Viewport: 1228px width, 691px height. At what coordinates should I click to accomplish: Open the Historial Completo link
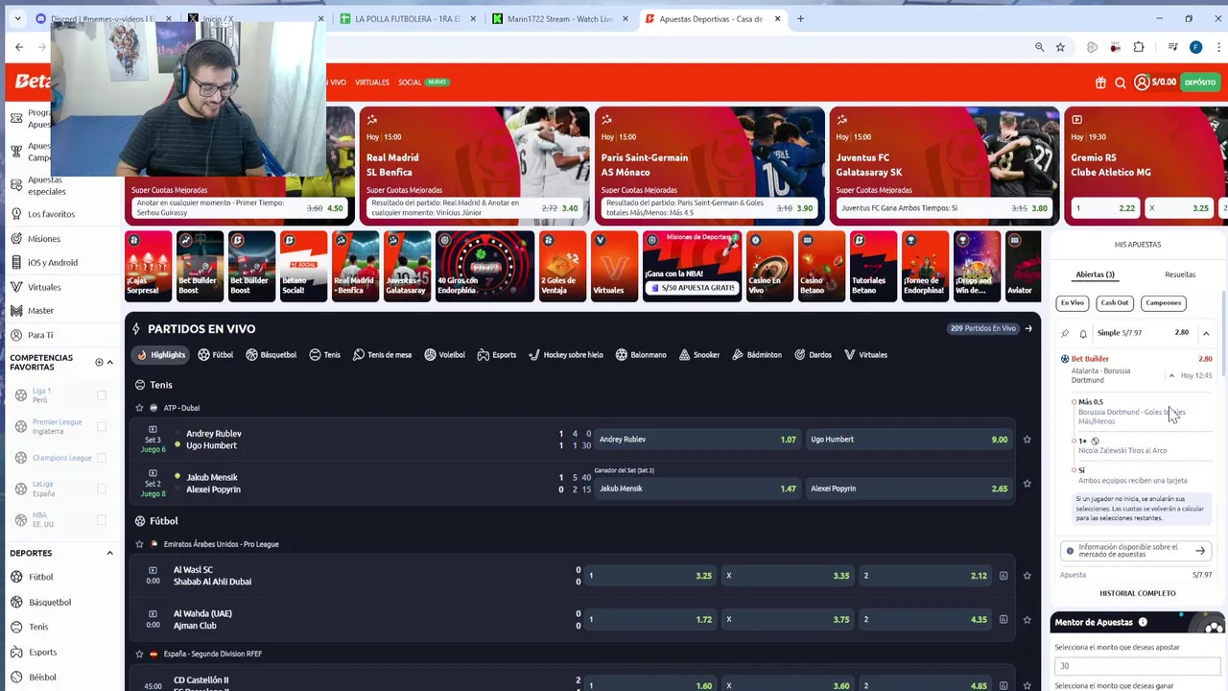pyautogui.click(x=1138, y=593)
